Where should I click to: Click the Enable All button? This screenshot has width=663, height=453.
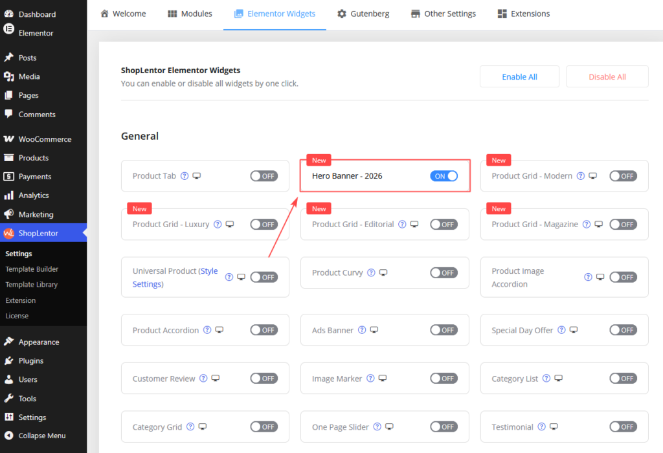[519, 76]
